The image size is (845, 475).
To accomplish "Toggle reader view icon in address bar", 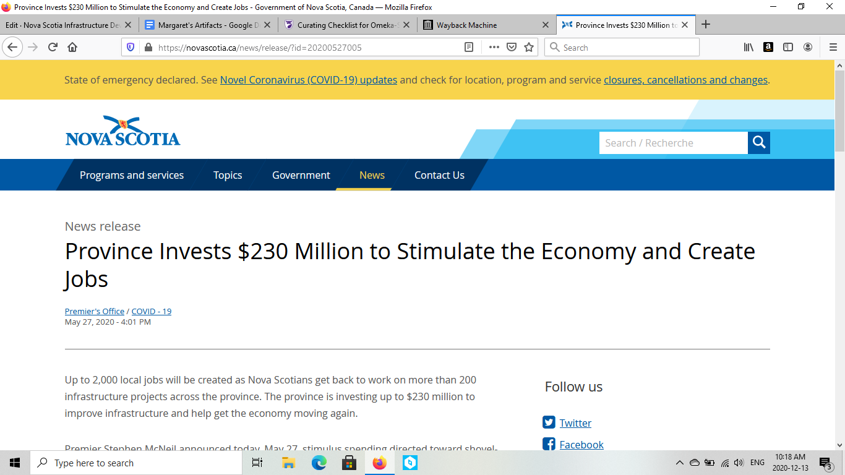I will [469, 47].
